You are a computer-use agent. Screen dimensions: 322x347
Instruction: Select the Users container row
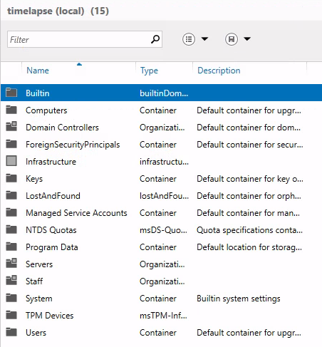coord(161,333)
